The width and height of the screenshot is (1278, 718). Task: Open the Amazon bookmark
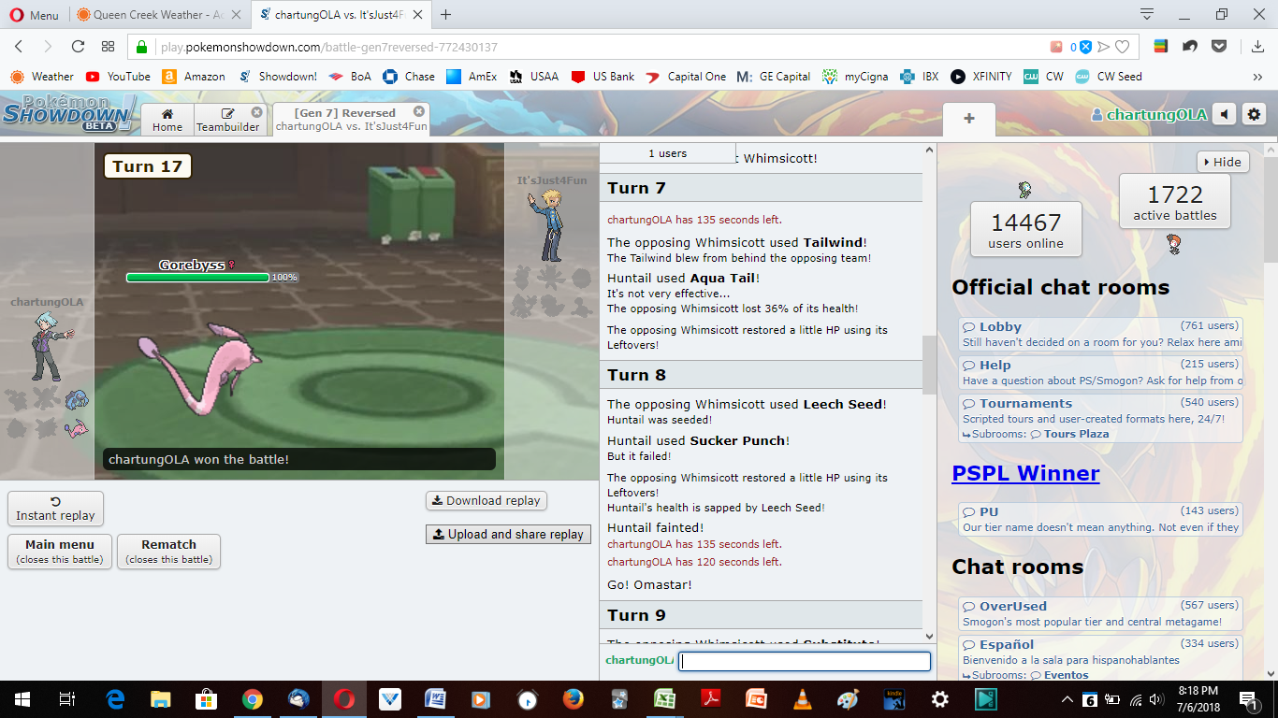pos(195,77)
